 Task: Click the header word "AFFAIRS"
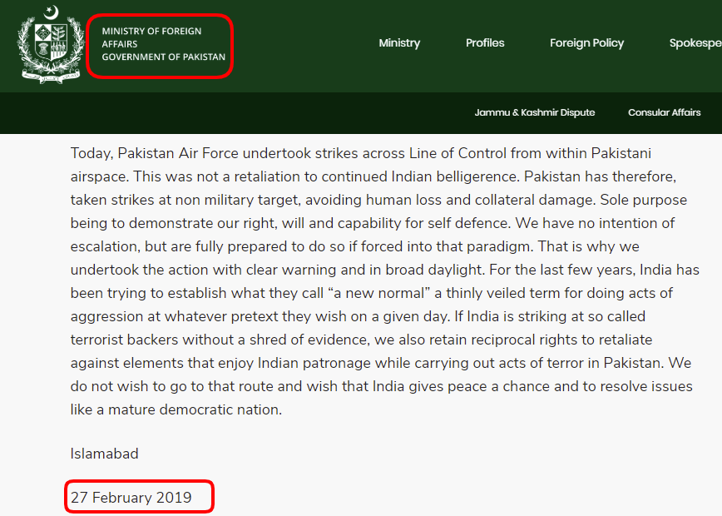coord(120,44)
